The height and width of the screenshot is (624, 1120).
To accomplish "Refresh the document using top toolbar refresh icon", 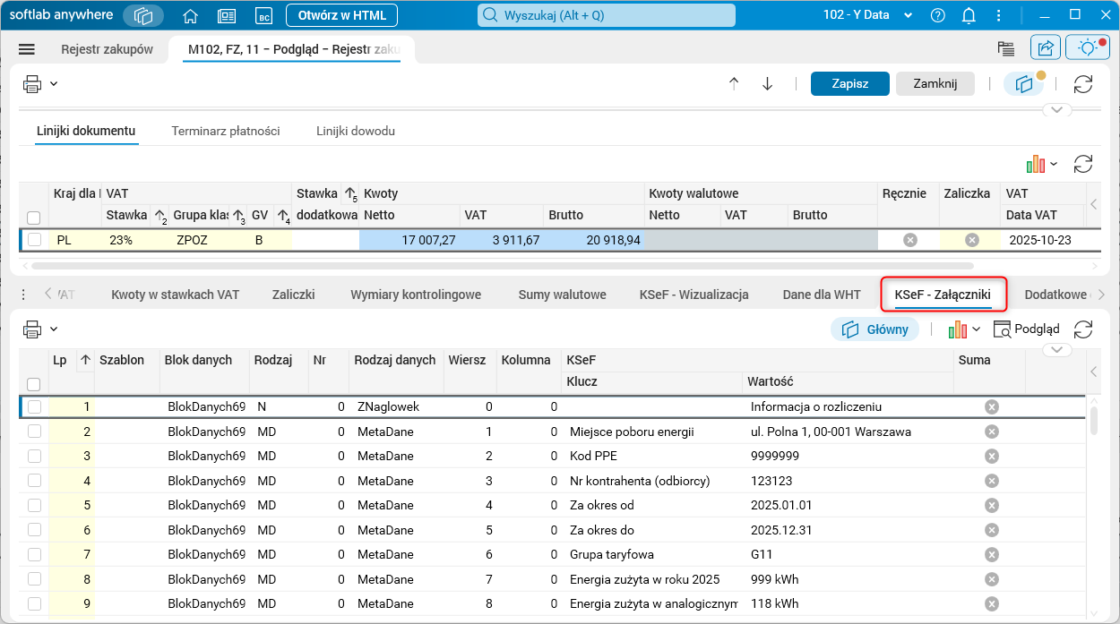I will tap(1083, 83).
